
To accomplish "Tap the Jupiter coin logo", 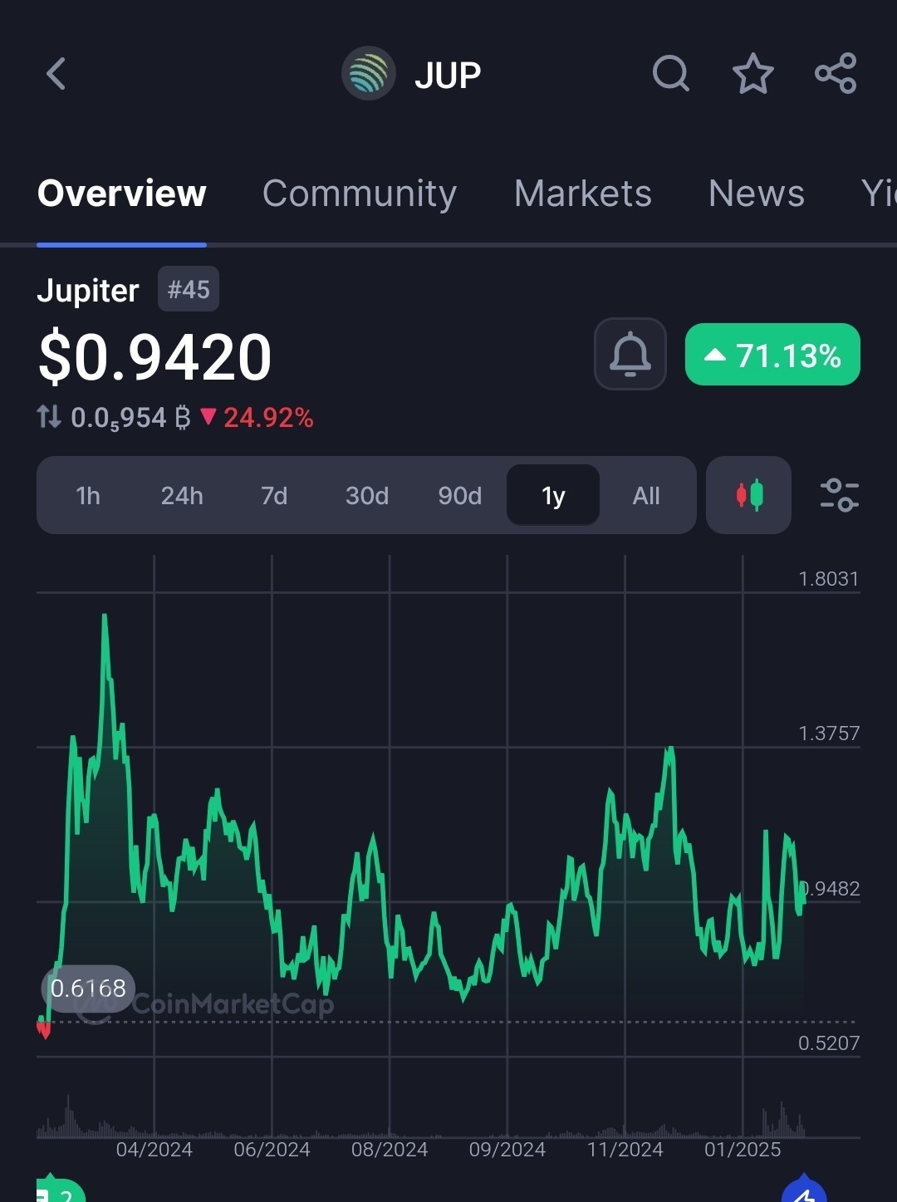I will pos(368,73).
